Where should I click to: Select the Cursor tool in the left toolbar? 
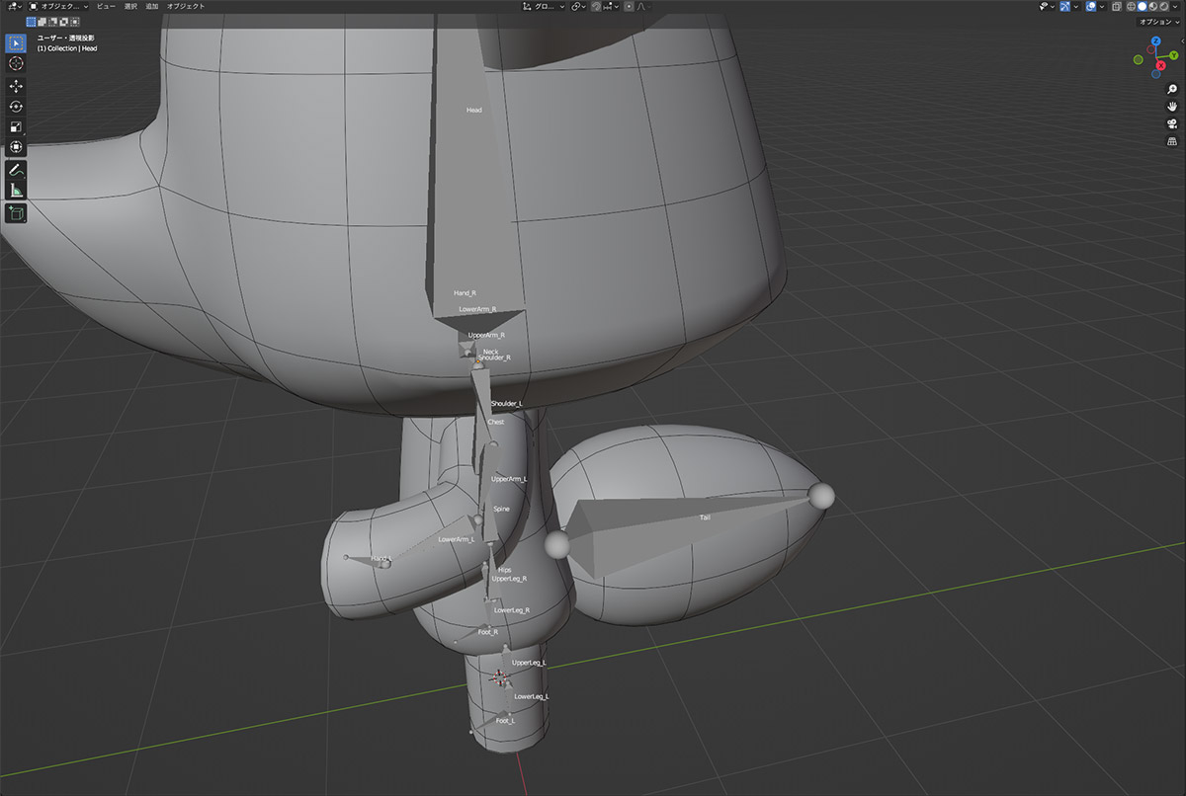pos(16,63)
